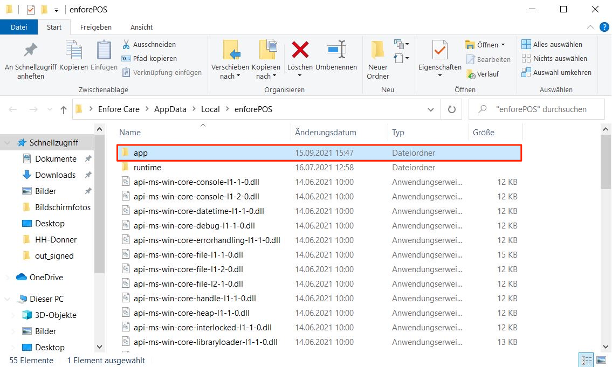Open recent locations dropdown arrow
Viewport: 612px width, 367px height.
[x=50, y=109]
